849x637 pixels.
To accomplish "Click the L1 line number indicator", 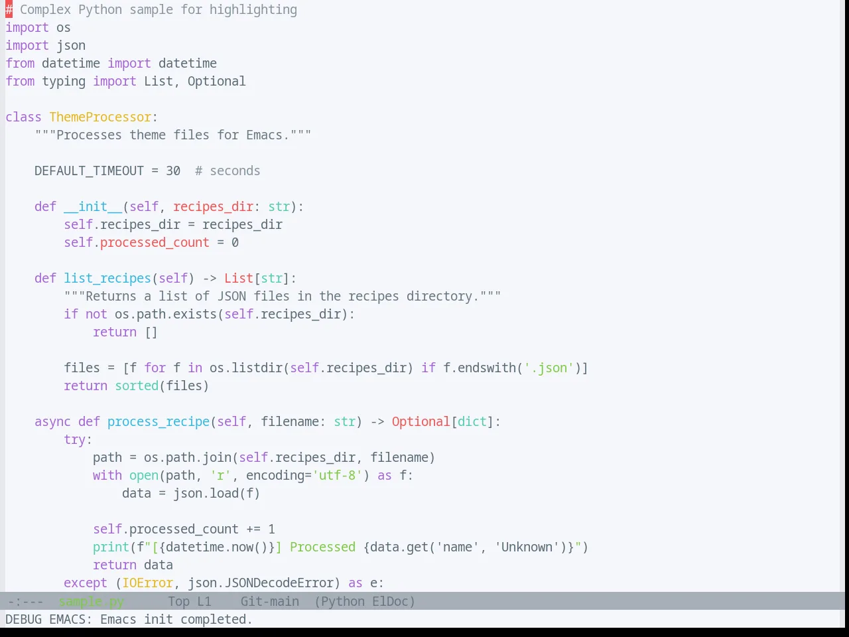I will [x=204, y=601].
